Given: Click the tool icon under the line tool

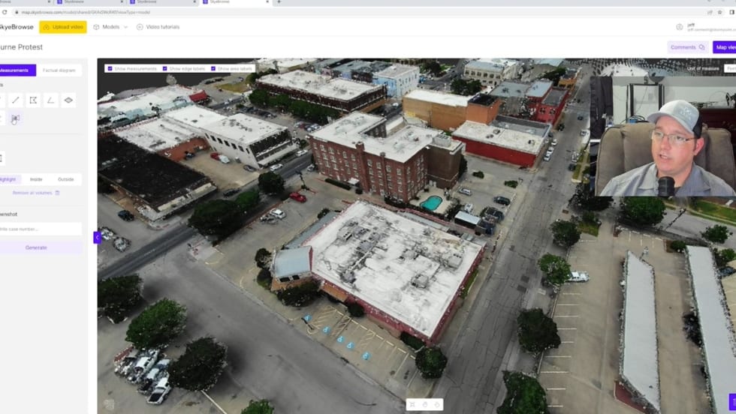Looking at the screenshot, I should point(16,118).
